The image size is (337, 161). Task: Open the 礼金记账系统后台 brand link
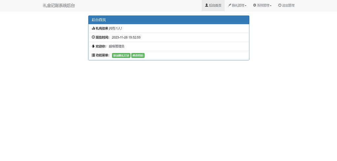pos(59,6)
